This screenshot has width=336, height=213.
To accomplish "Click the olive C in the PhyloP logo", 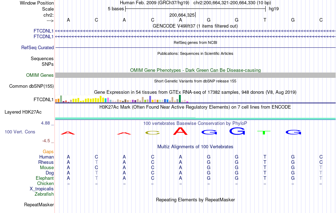I will [152, 133].
